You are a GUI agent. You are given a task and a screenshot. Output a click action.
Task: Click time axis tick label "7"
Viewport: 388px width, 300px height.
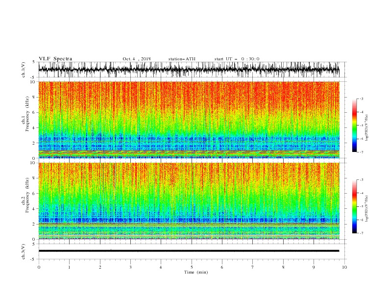253,267
